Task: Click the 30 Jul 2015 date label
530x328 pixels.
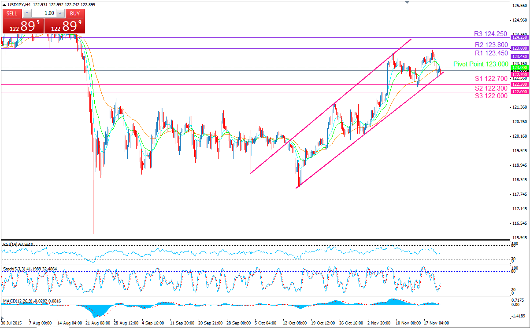Action: [x=11, y=323]
